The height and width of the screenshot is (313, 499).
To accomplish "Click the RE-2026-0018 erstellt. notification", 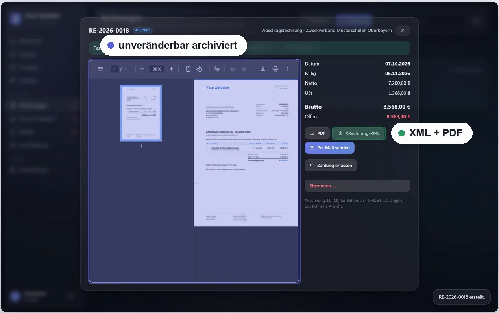I will tap(462, 297).
